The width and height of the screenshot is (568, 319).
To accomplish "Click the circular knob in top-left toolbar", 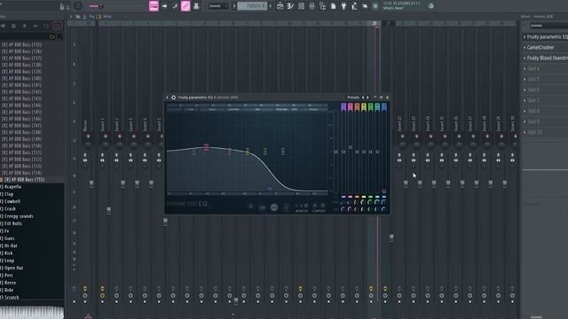I will click(x=78, y=6).
